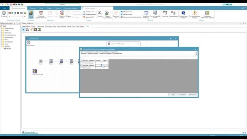Collapse the Models folder in library tree
The height and width of the screenshot is (139, 247).
click(x=2, y=46)
